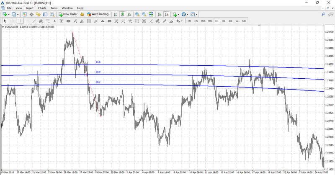Select the Crosshair tool

point(12,21)
